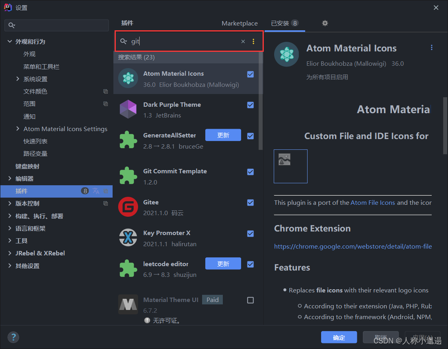Viewport: 448px width, 349px height.
Task: Click the translate icon on 插件 row
Action: (x=96, y=191)
